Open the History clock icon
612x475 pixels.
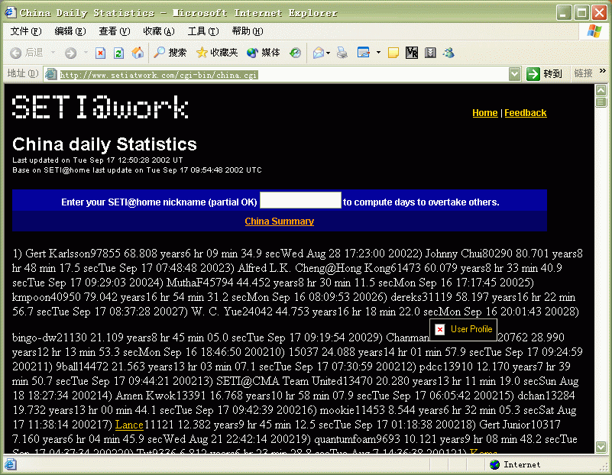(295, 53)
